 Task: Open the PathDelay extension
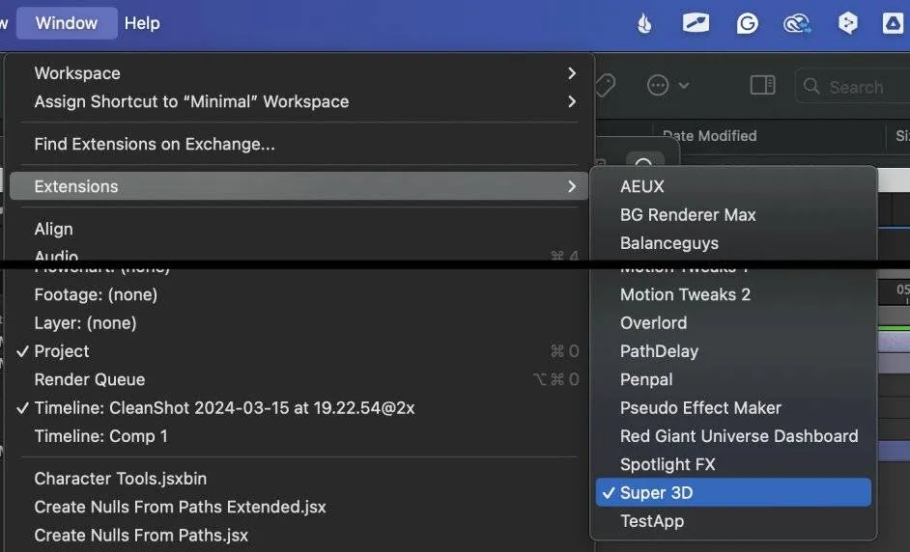pyautogui.click(x=733, y=351)
